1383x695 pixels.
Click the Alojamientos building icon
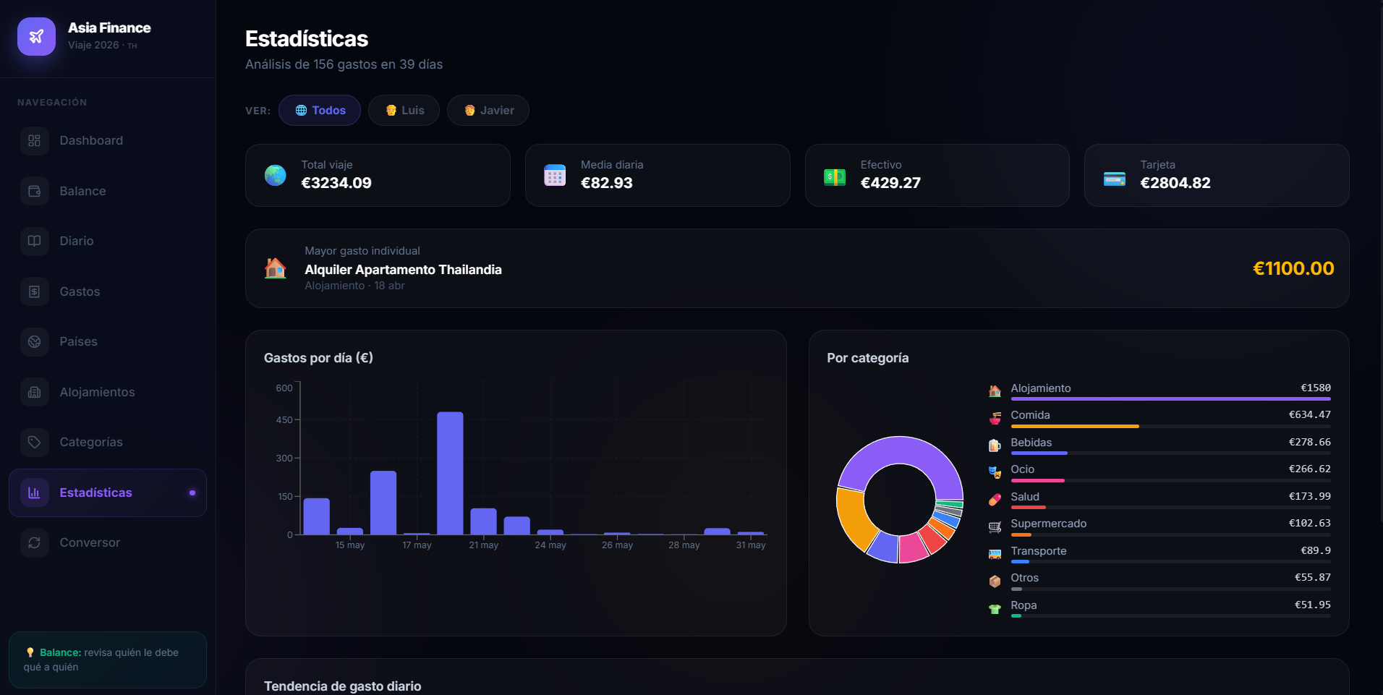pyautogui.click(x=34, y=392)
